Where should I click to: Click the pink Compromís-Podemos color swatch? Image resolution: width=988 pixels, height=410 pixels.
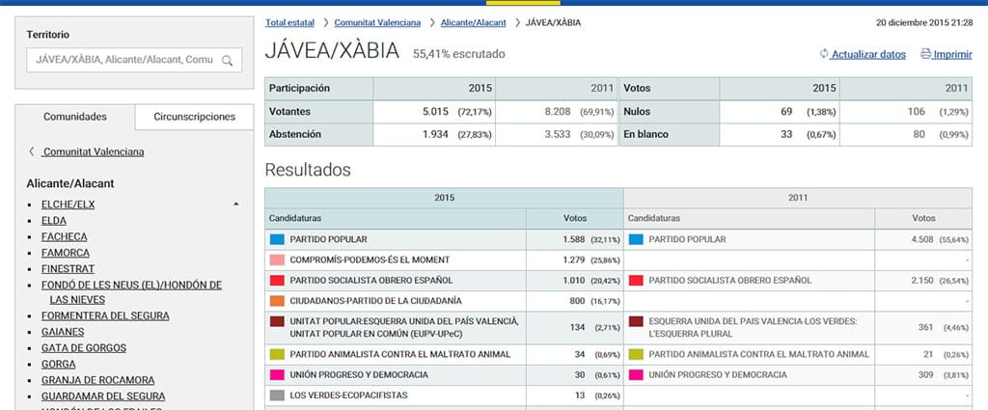tap(277, 260)
